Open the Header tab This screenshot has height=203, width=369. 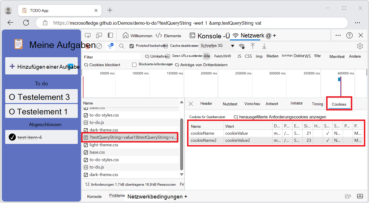(206, 104)
